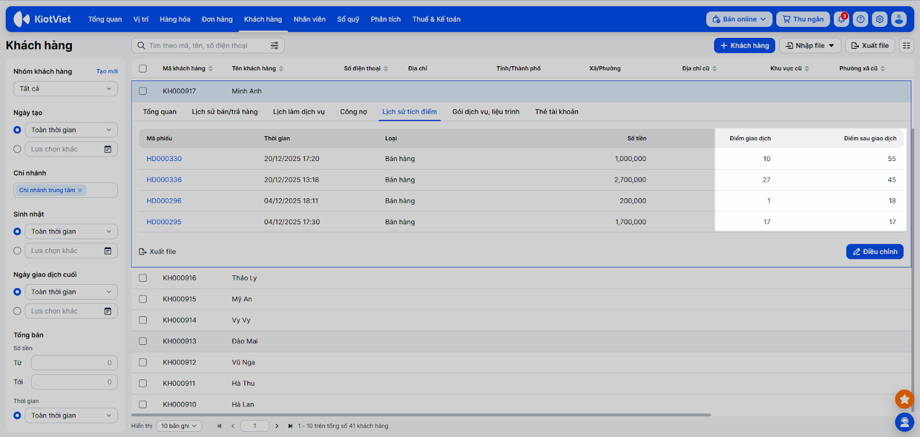Remove the Chi nhánh trung tâm tag

(80, 190)
